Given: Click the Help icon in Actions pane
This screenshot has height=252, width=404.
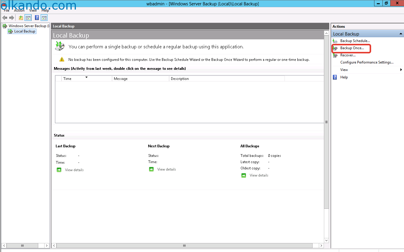Looking at the screenshot, I should 335,77.
